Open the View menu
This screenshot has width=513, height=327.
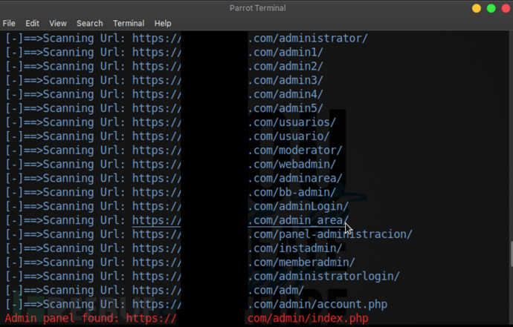58,23
